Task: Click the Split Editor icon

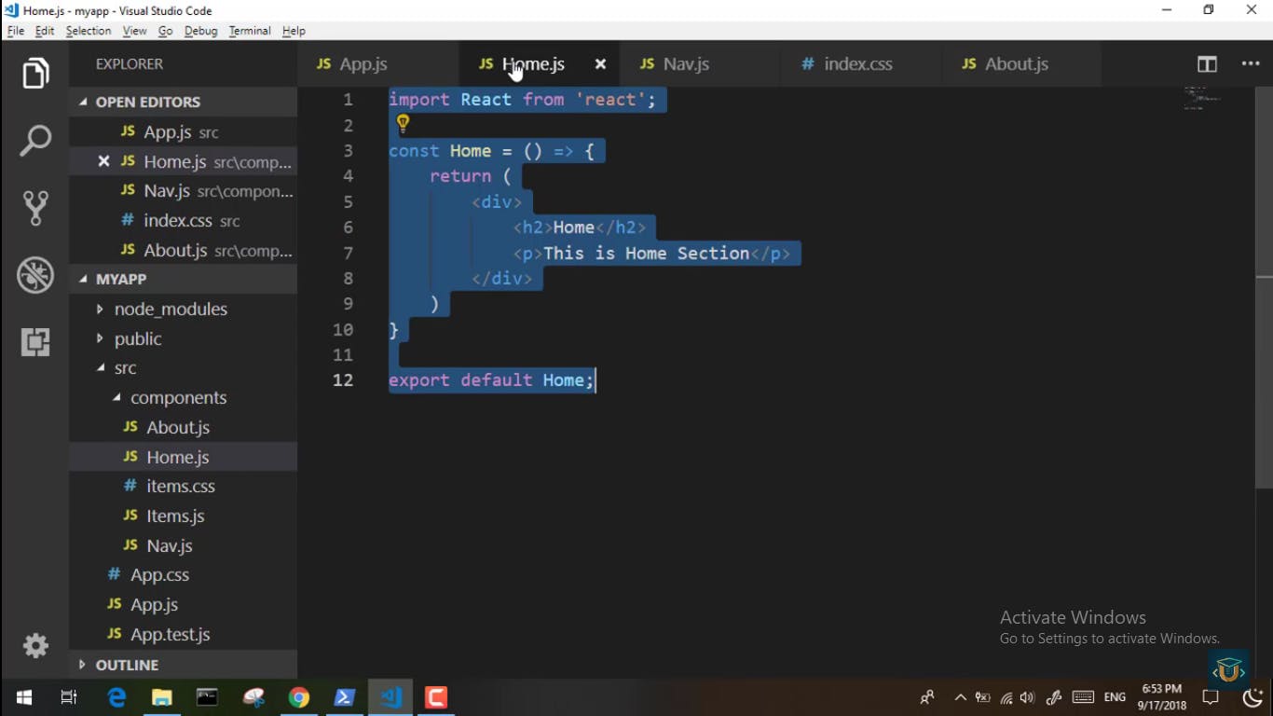Action: [x=1207, y=64]
